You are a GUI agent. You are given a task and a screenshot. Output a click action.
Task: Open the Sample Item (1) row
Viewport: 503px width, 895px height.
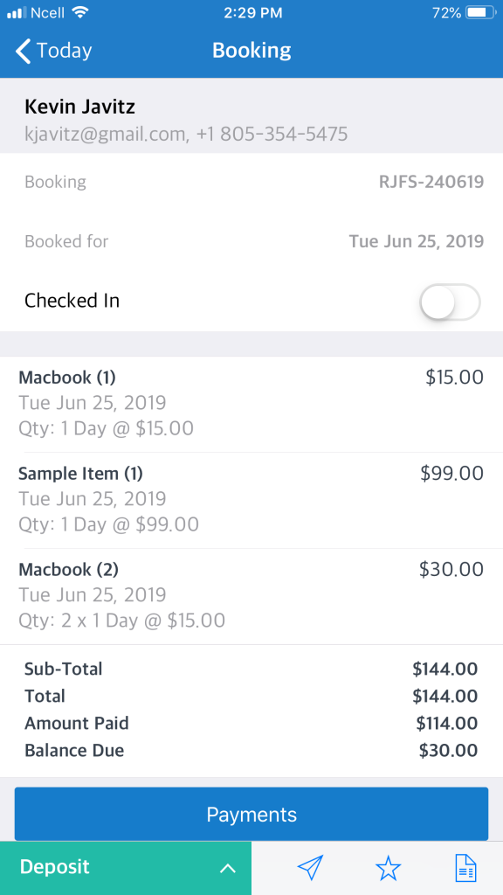251,500
